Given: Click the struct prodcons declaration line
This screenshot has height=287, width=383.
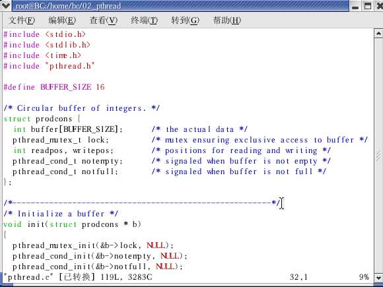Looking at the screenshot, I should coord(42,119).
